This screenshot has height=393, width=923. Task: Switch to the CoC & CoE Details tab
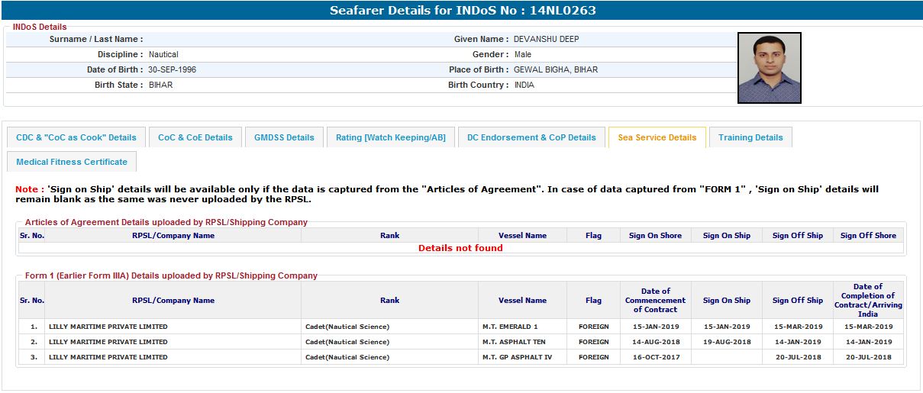[x=195, y=137]
